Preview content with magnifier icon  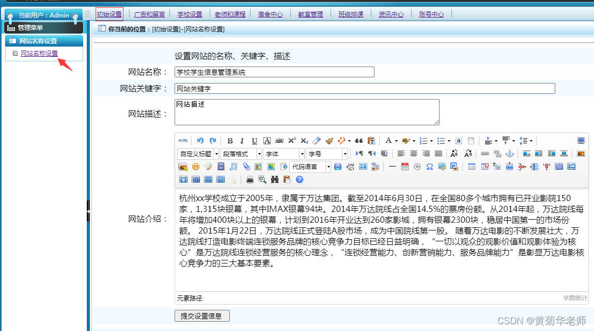pos(262,180)
